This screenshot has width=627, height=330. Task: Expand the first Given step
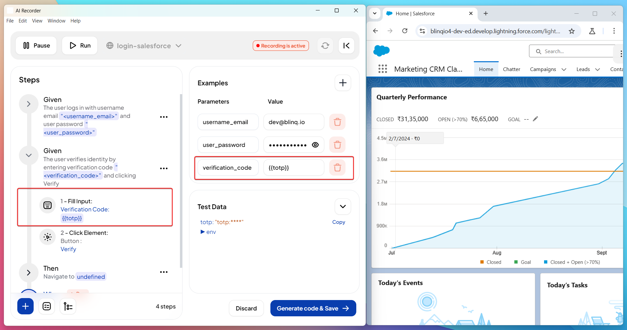pos(29,104)
